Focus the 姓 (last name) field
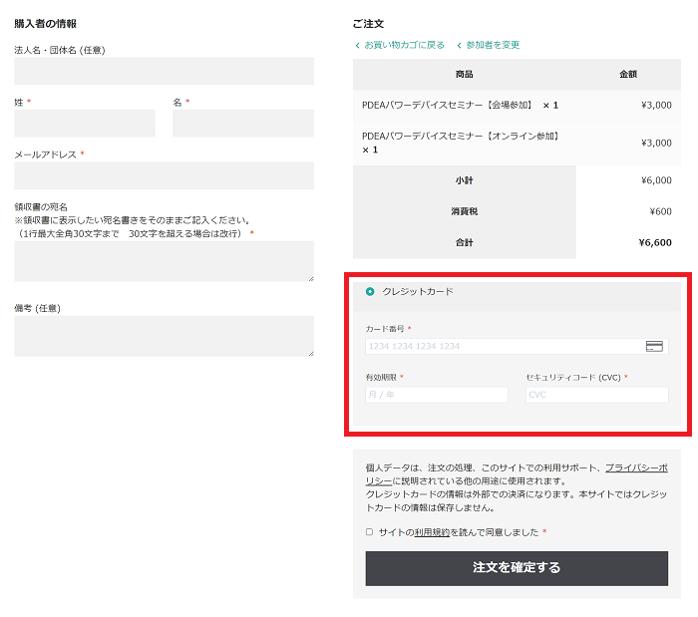The image size is (698, 617). (x=85, y=124)
